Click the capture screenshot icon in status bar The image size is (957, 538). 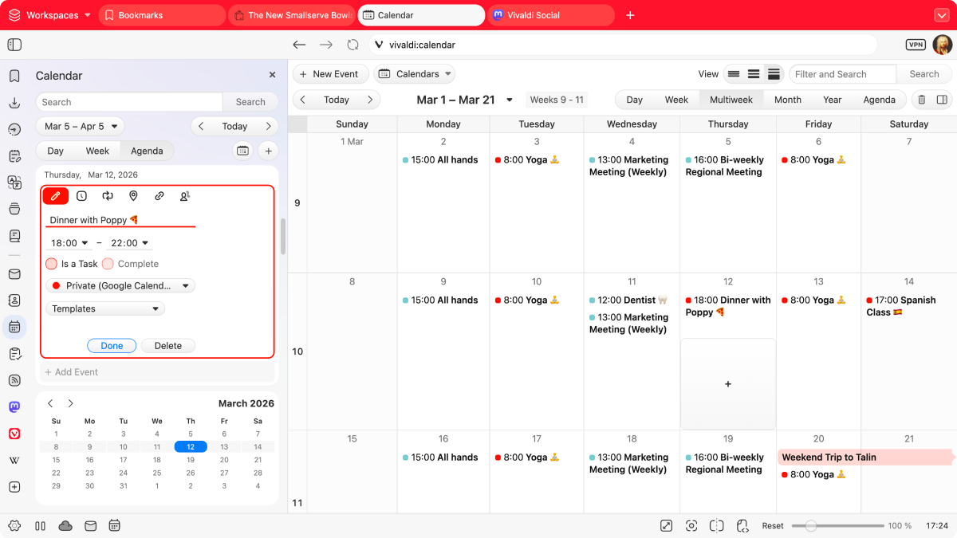click(x=691, y=525)
